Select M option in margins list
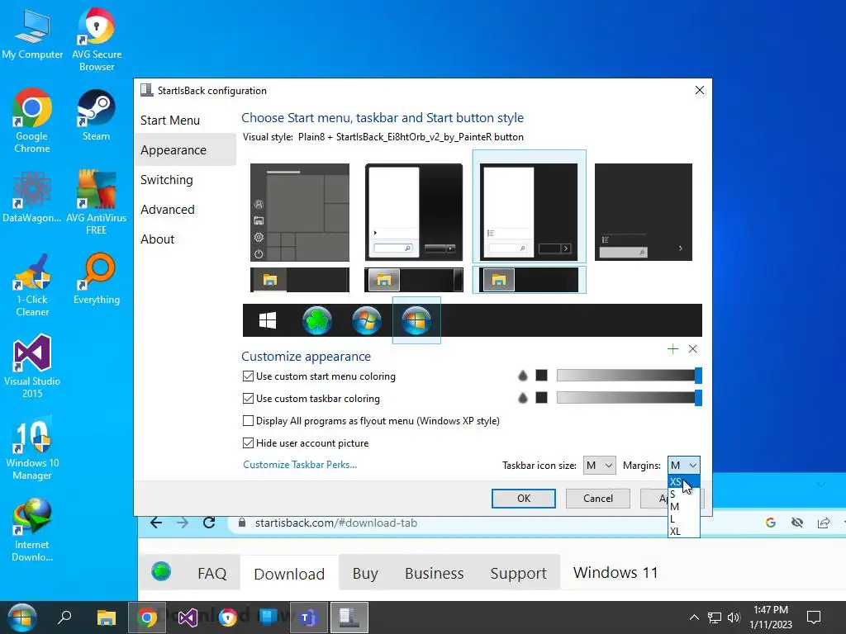This screenshot has width=846, height=634. coord(683,506)
